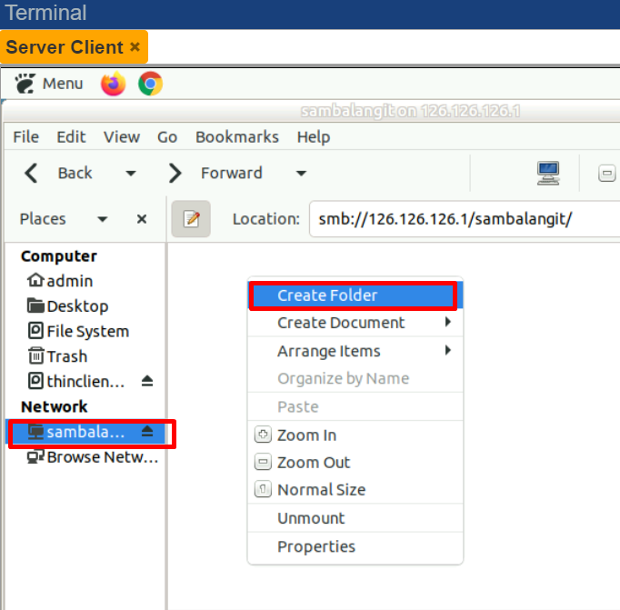This screenshot has width=620, height=610.
Task: Unmount sambala... with the eject icon
Action: [147, 431]
